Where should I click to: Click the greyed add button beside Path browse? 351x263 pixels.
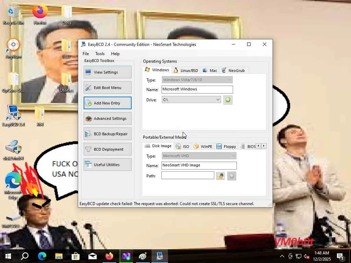231,176
